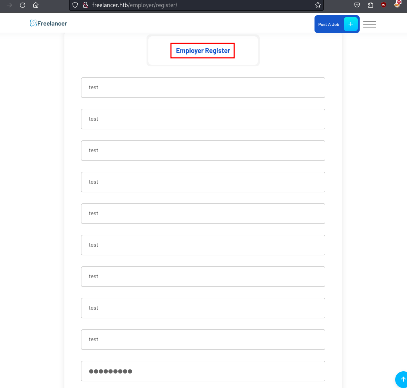
Task: Go to the browser home page icon
Action: coord(36,5)
